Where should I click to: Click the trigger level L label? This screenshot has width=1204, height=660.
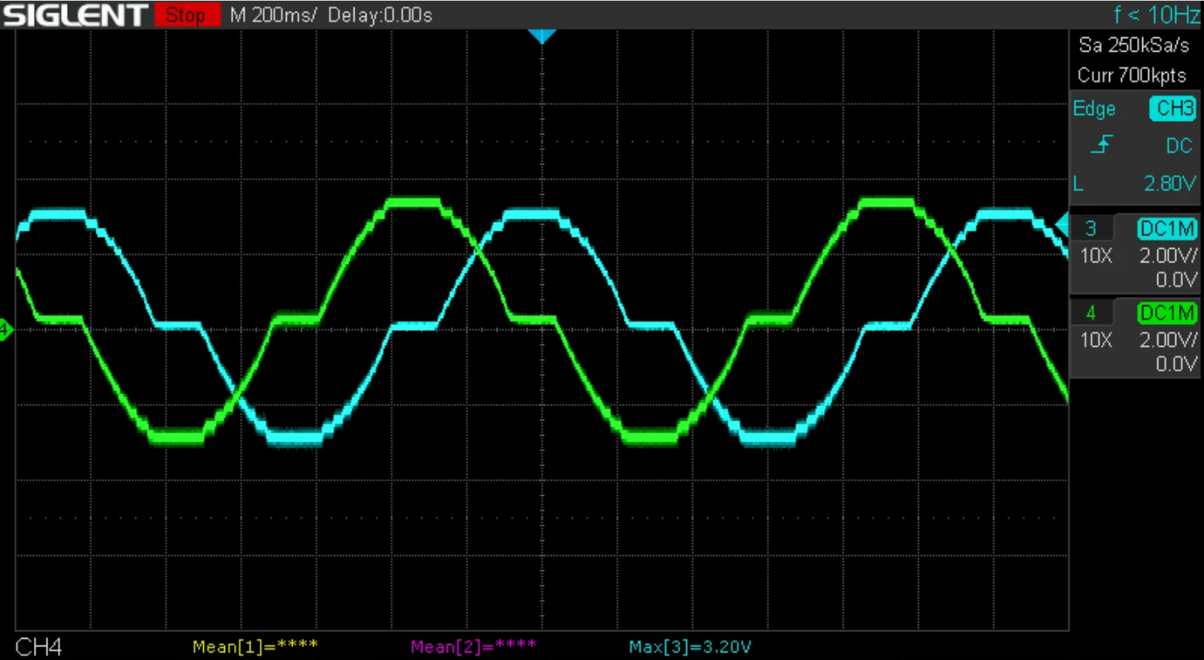[x=1078, y=183]
